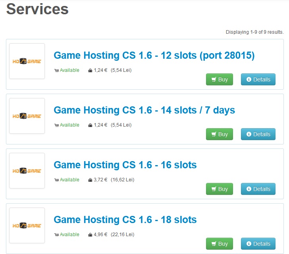The image size is (289, 254).
Task: Open the Game Hosting CS 1.6 - 18 slots title
Action: click(125, 219)
